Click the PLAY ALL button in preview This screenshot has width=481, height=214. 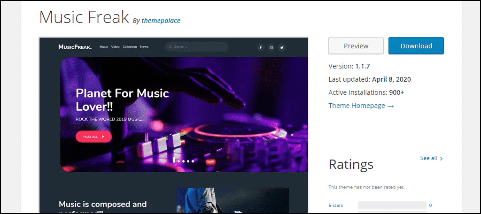point(93,137)
